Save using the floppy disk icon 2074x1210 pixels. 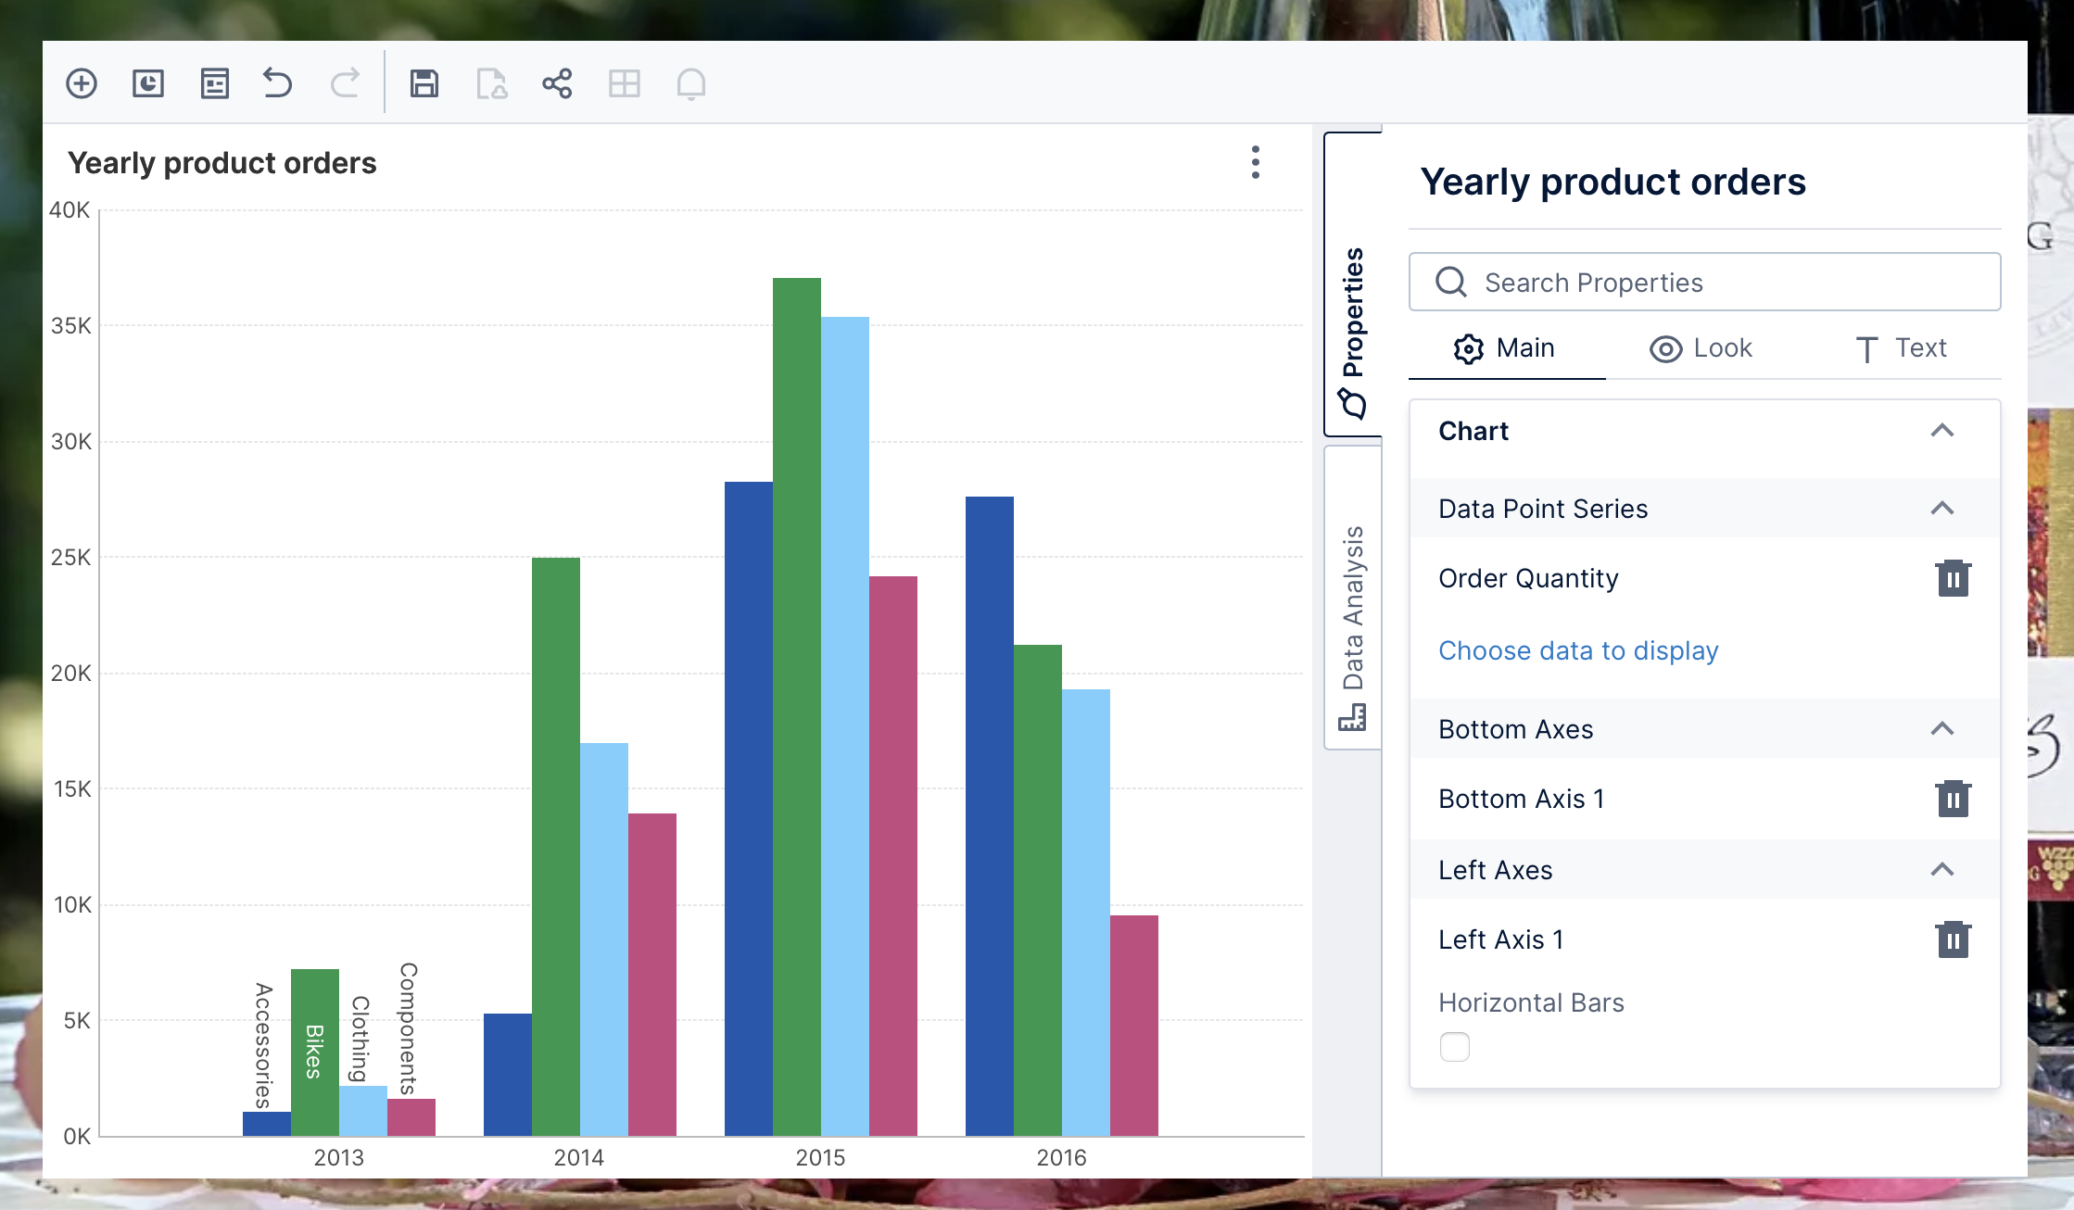pyautogui.click(x=424, y=83)
